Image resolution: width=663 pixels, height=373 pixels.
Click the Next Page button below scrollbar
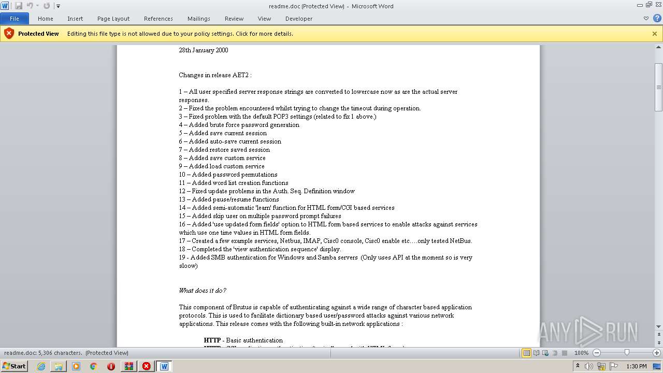(x=659, y=343)
